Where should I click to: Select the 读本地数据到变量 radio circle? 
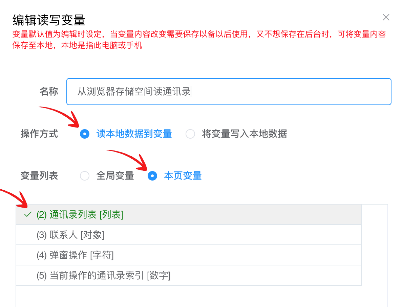coord(85,134)
